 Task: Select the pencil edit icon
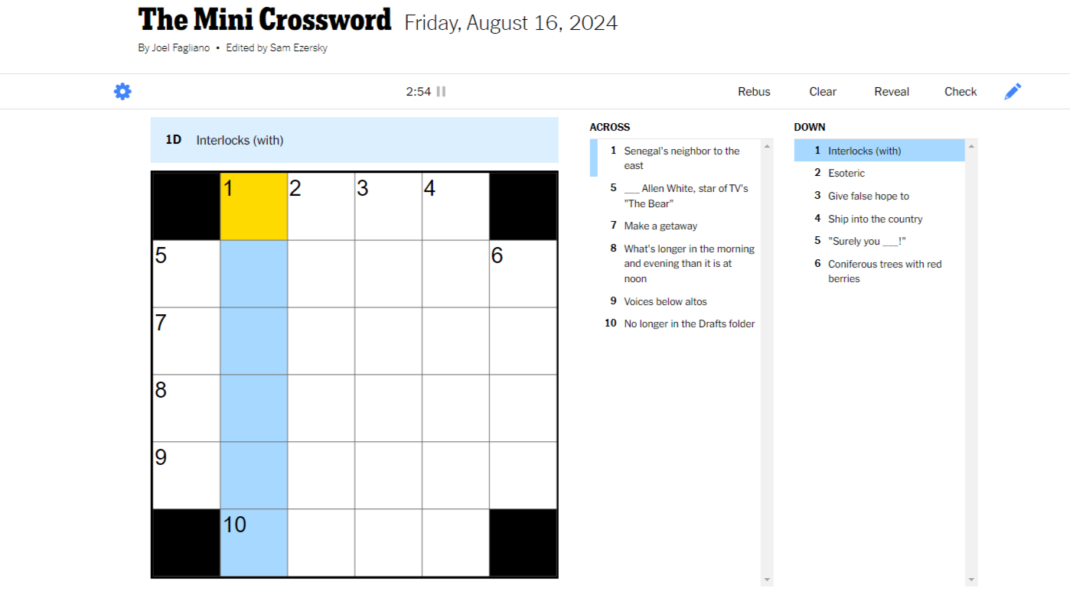click(1012, 91)
